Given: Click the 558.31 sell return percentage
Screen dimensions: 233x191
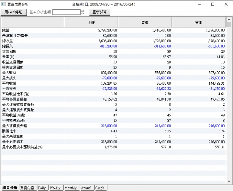Looking at the screenshot, I should (220, 147).
